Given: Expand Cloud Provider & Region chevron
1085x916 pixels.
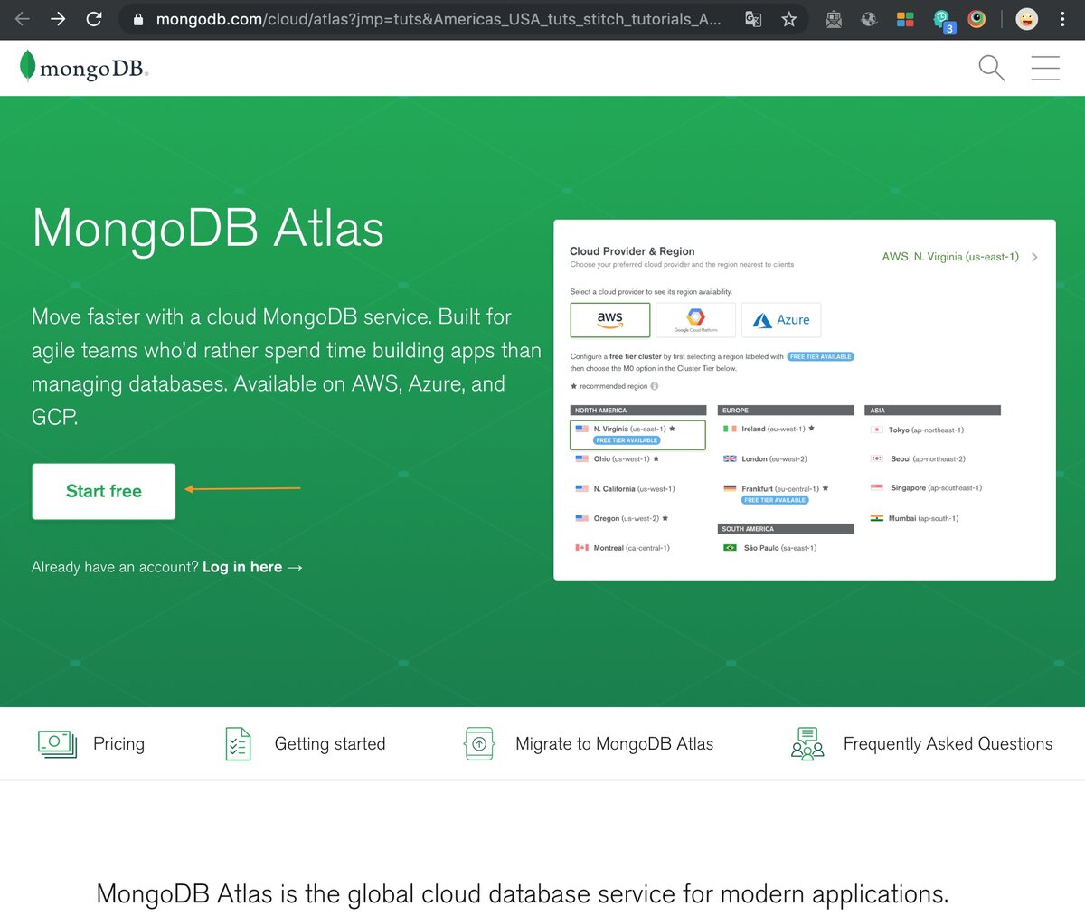Looking at the screenshot, I should coord(1034,257).
